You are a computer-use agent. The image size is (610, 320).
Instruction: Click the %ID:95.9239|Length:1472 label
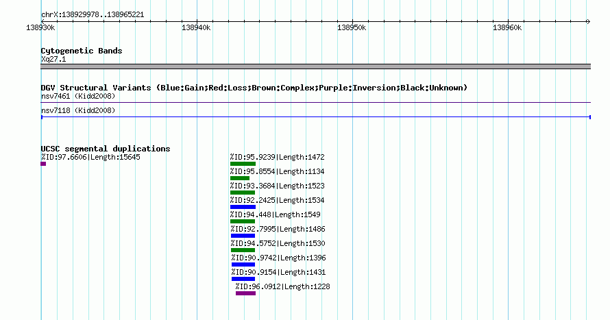coord(277,157)
